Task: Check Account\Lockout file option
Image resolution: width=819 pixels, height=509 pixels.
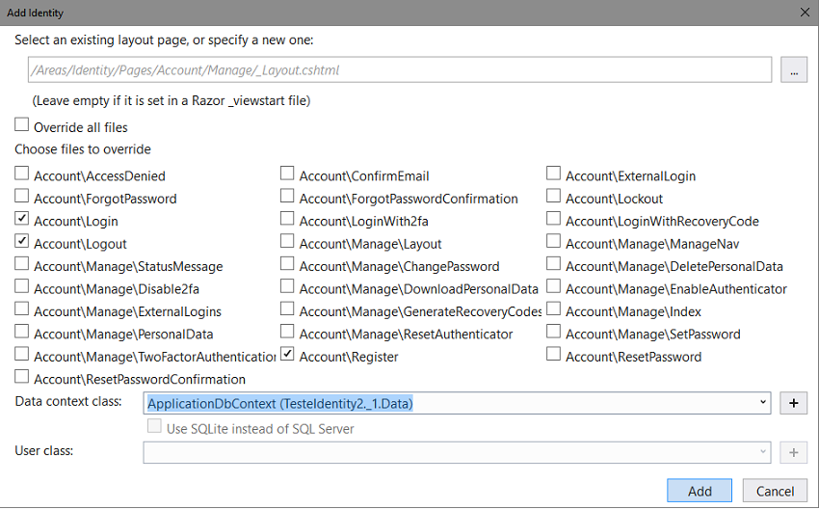Action: [553, 198]
